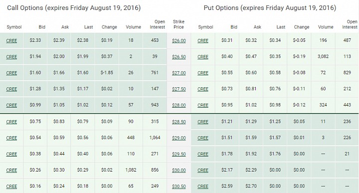Open the $27.50 strike price link
The height and width of the screenshot is (193, 359).
click(x=179, y=89)
